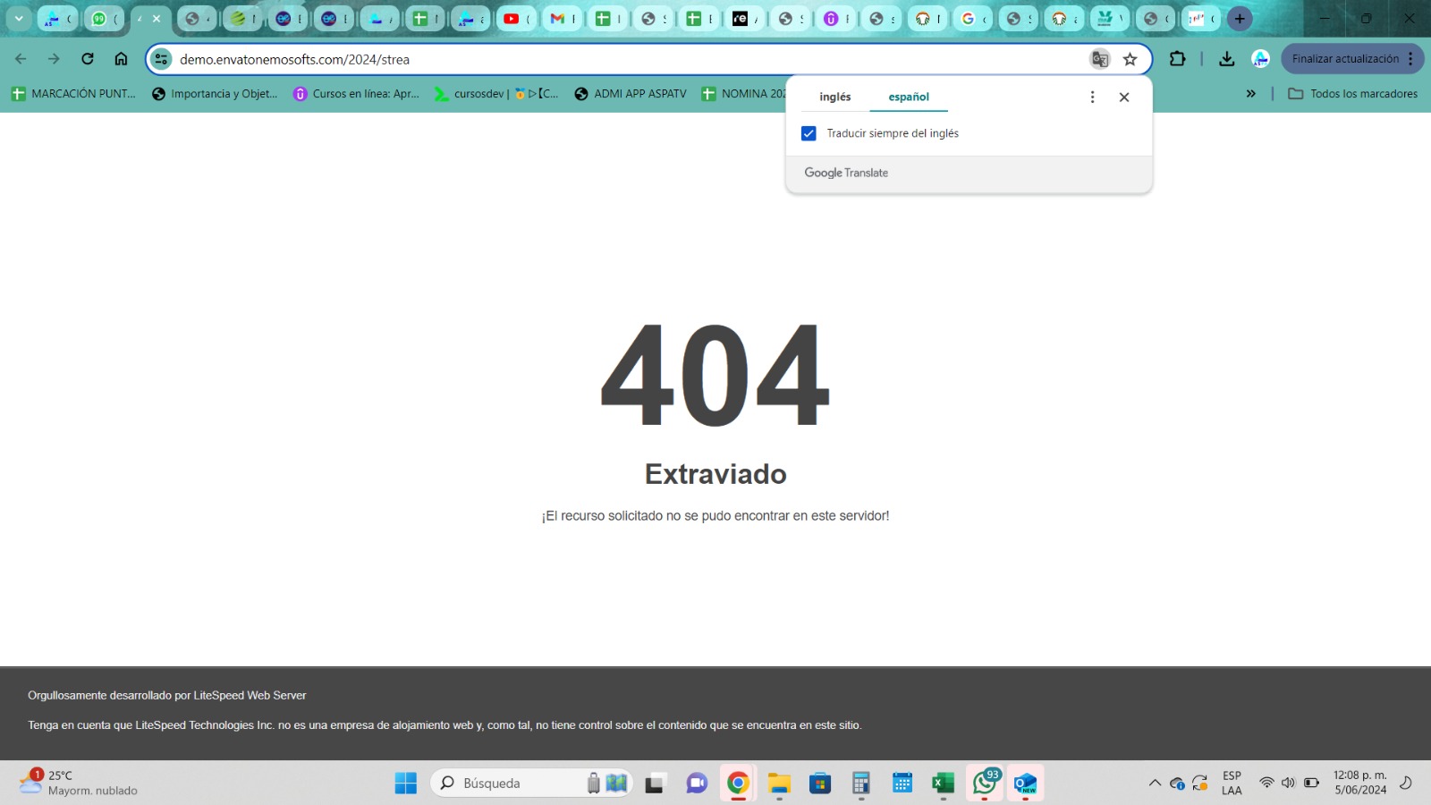View site information icon in address bar
This screenshot has height=805, width=1431.
(x=161, y=59)
